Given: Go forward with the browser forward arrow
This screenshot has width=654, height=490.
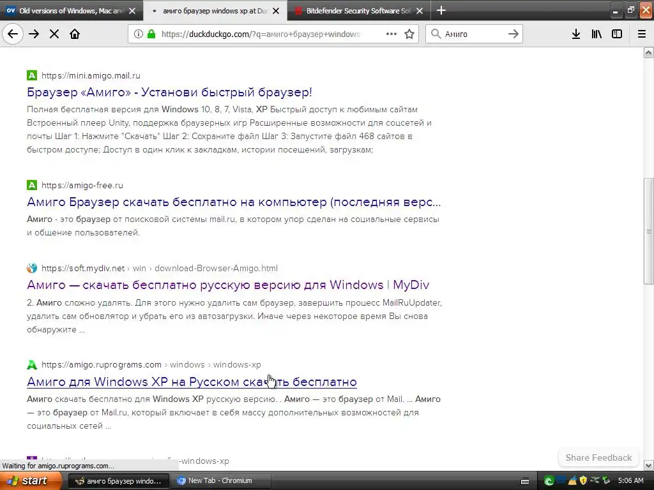Looking at the screenshot, I should [34, 34].
